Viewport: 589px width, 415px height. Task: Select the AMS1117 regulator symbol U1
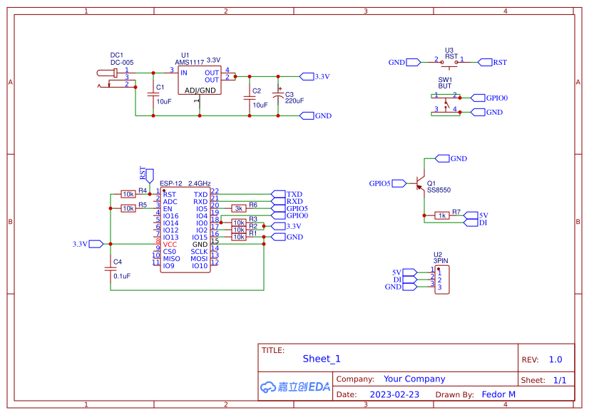[x=200, y=78]
